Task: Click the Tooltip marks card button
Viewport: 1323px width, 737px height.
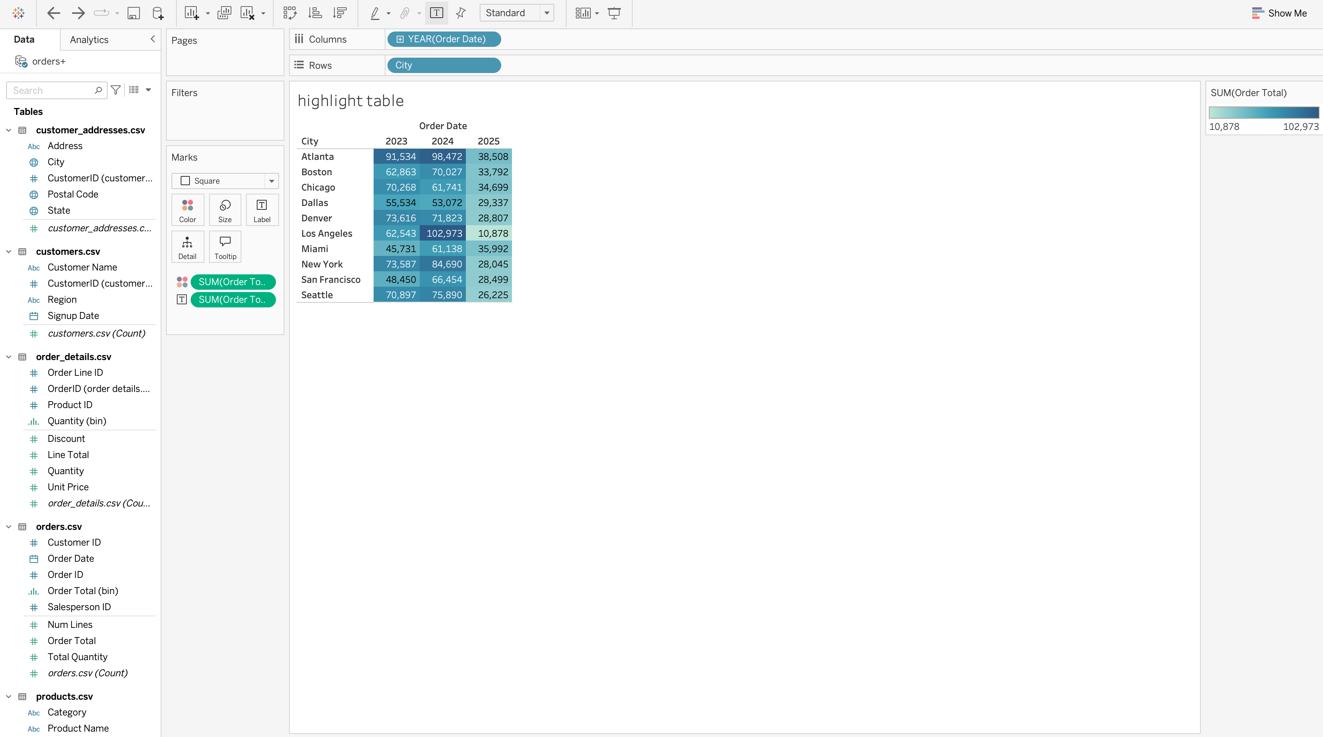Action: click(225, 247)
